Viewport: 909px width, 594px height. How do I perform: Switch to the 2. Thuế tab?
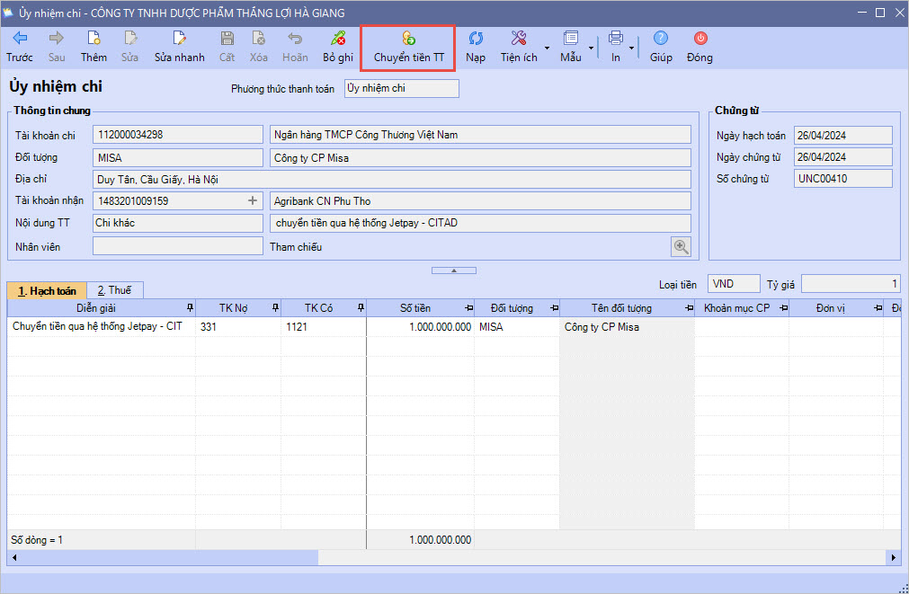[114, 290]
